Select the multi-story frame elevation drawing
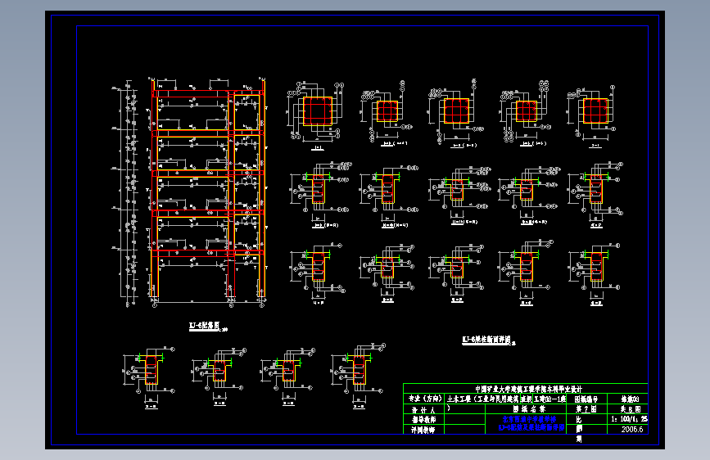This screenshot has width=710, height=460. click(x=207, y=191)
